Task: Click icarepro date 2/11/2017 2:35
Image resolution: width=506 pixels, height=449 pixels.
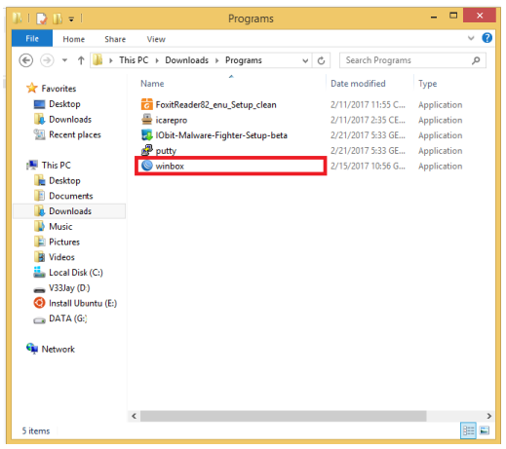Action: [x=368, y=120]
